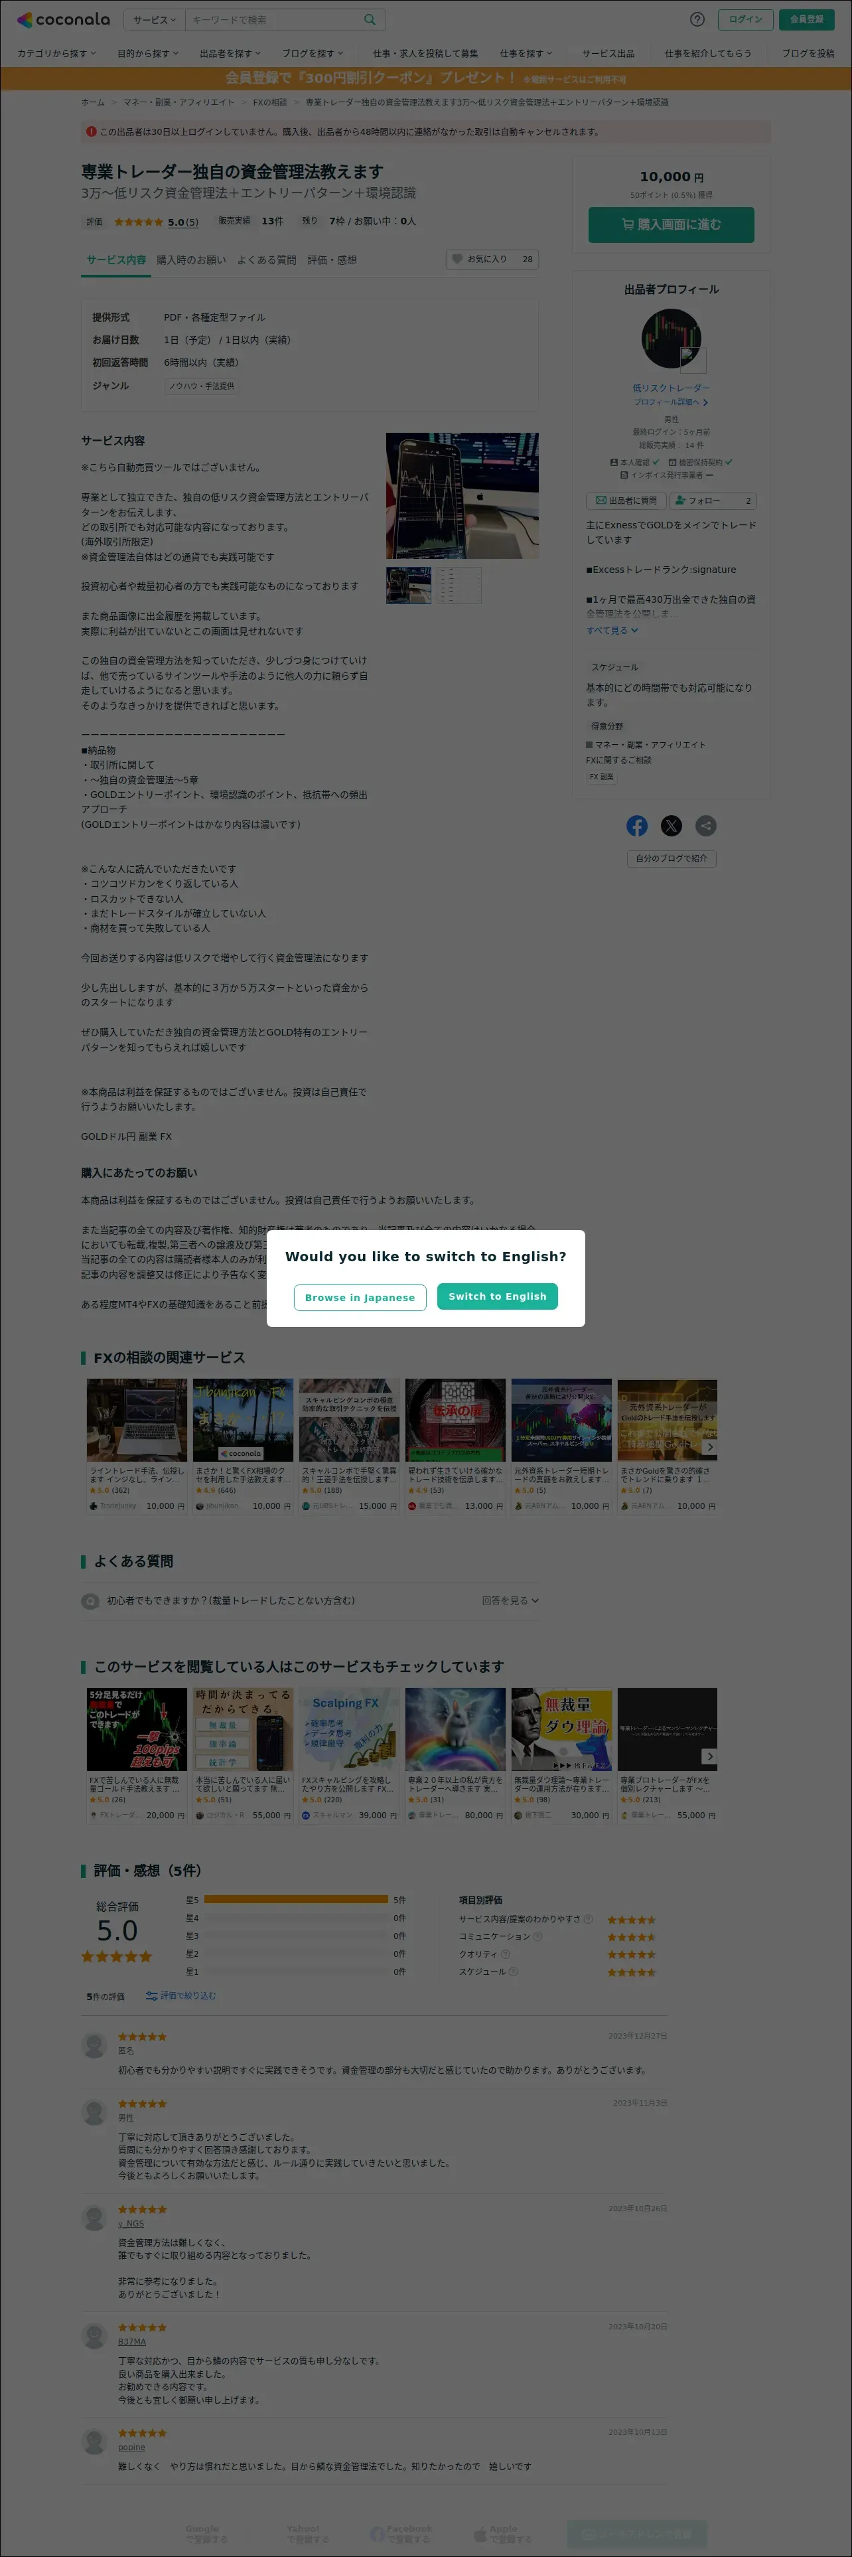Click the heart icon in お気に入り button
The width and height of the screenshot is (852, 2557).
click(x=457, y=259)
